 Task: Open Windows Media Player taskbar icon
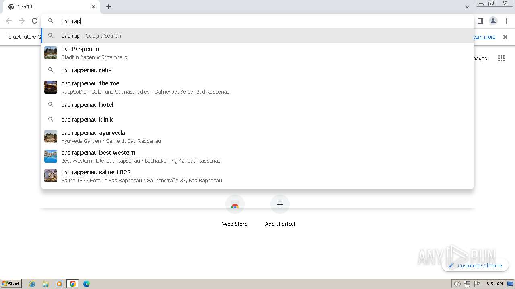click(59, 284)
